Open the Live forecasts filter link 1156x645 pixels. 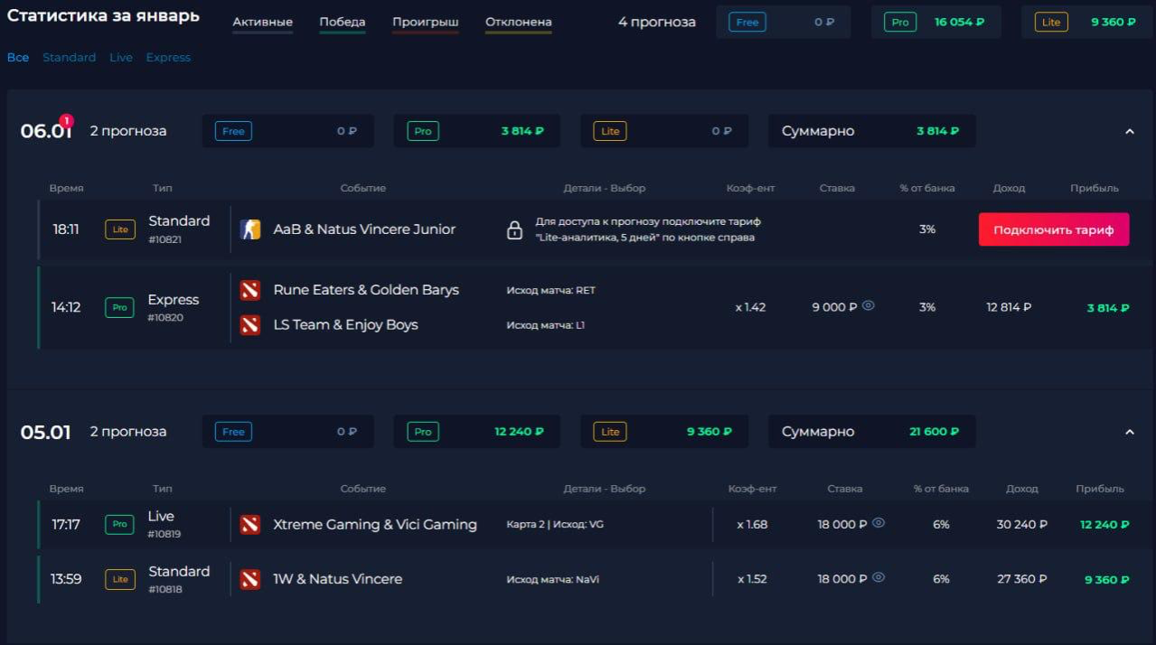121,57
